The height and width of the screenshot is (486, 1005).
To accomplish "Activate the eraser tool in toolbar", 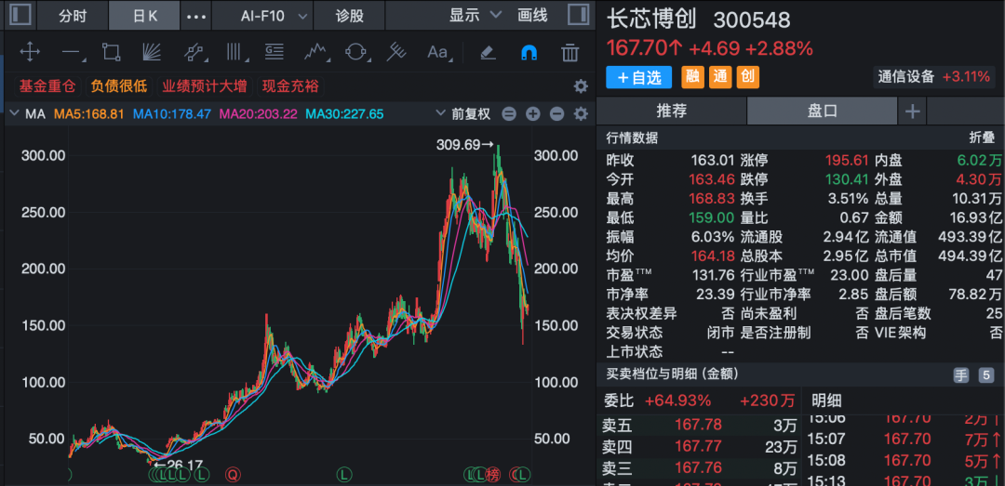I will [x=489, y=52].
